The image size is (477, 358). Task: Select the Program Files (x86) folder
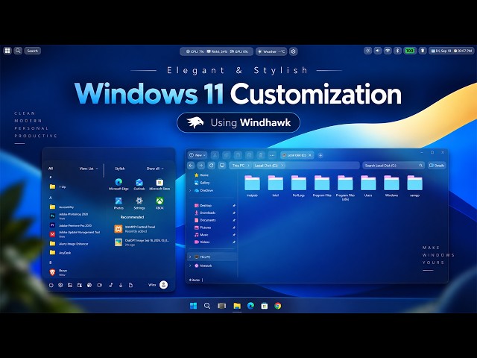345,188
